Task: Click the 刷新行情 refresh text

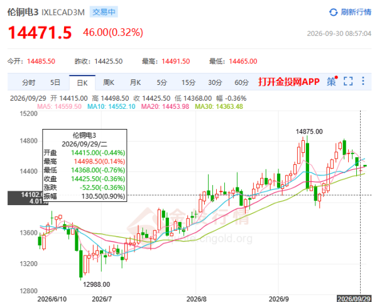Action: click(356, 12)
